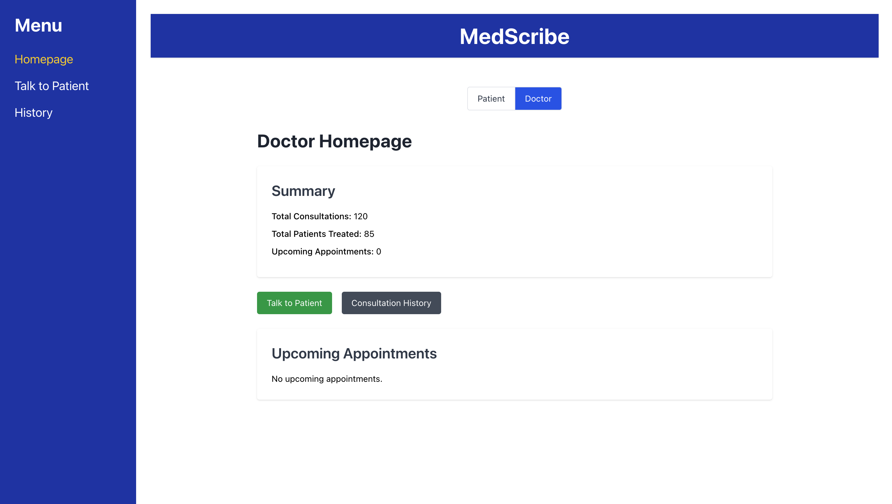This screenshot has height=504, width=892.
Task: Switch to the Patient view toggle
Action: point(491,99)
